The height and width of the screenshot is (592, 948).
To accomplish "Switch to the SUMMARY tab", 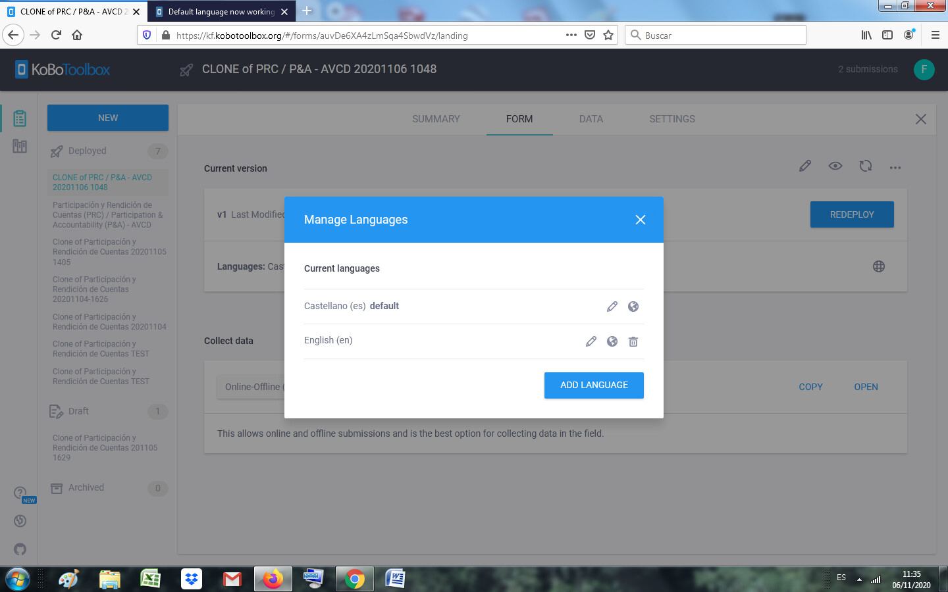I will pyautogui.click(x=436, y=119).
